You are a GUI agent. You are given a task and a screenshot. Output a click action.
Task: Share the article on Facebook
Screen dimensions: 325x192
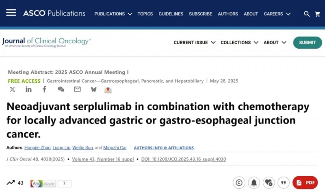pyautogui.click(x=44, y=89)
